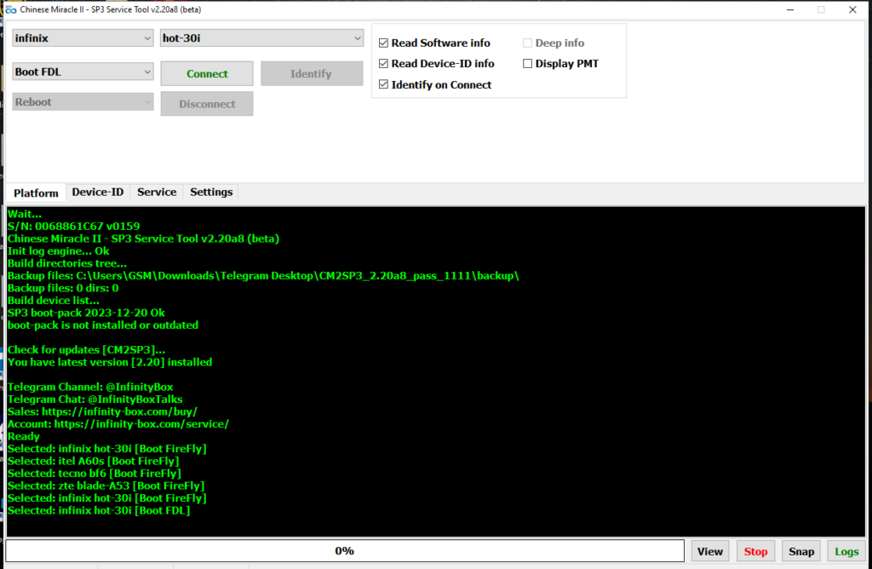Click the Disconnect button
This screenshot has height=569, width=872.
(x=207, y=104)
